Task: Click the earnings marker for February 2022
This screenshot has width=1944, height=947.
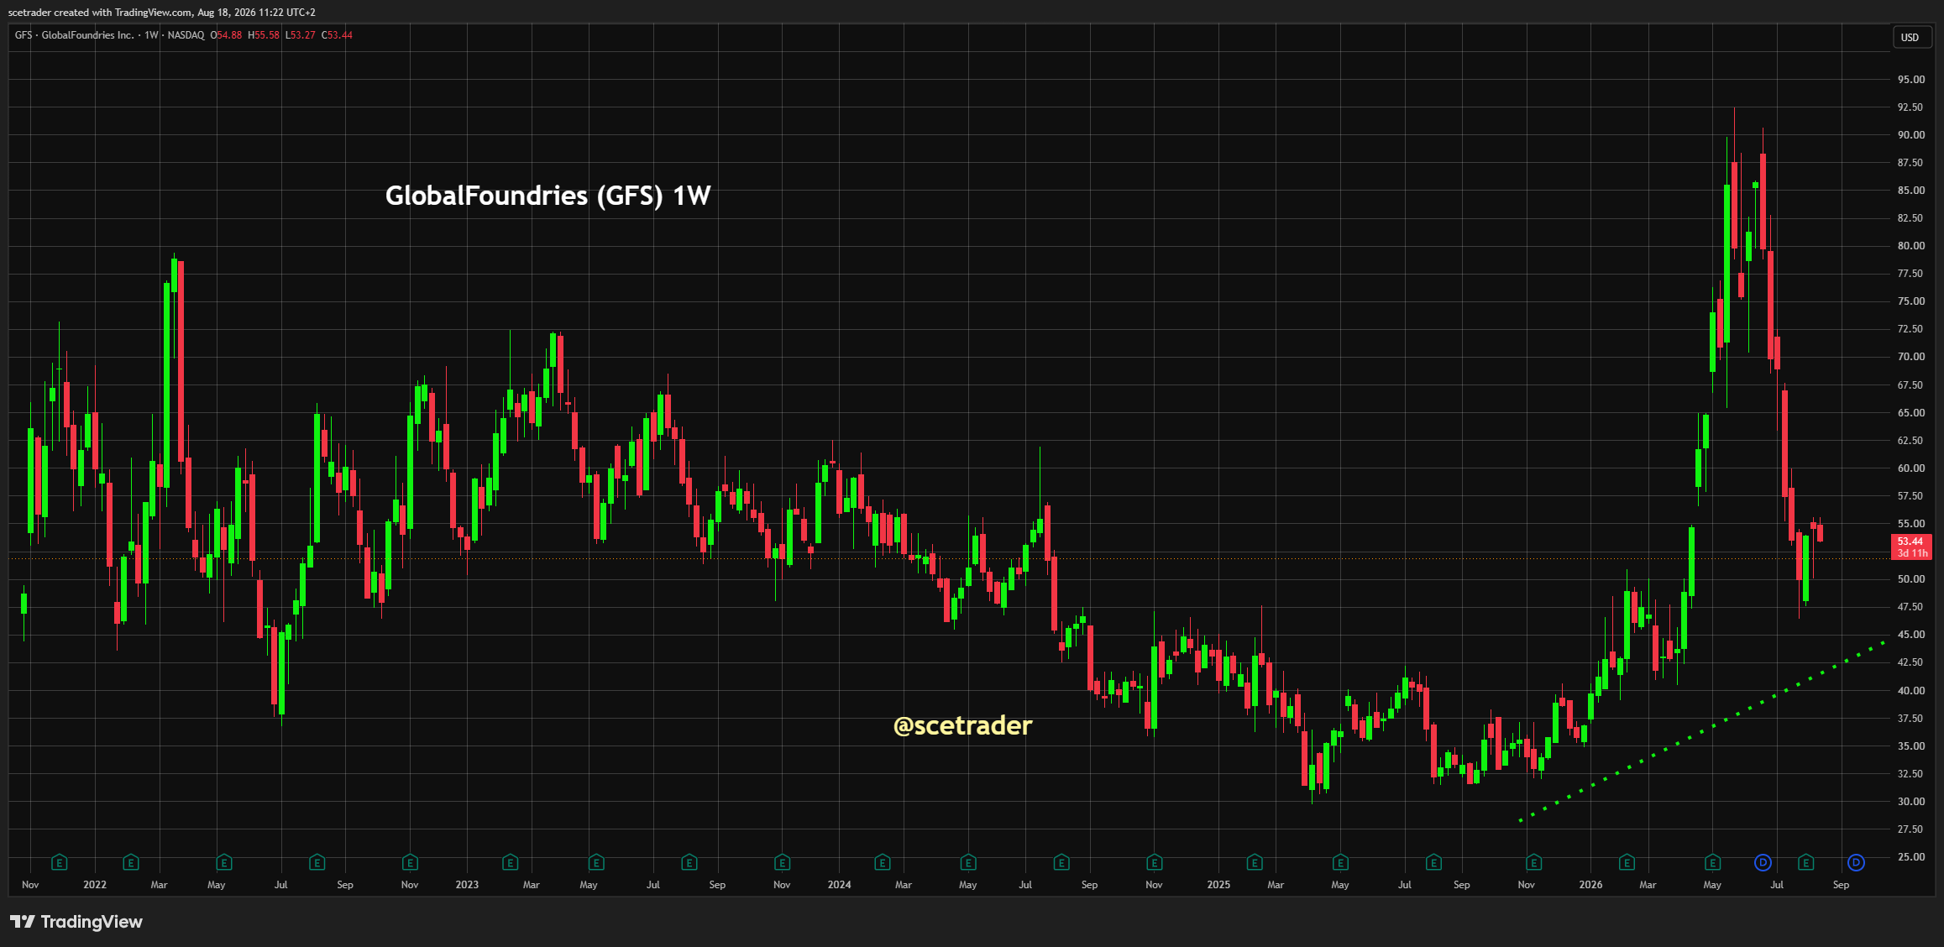Action: click(130, 862)
